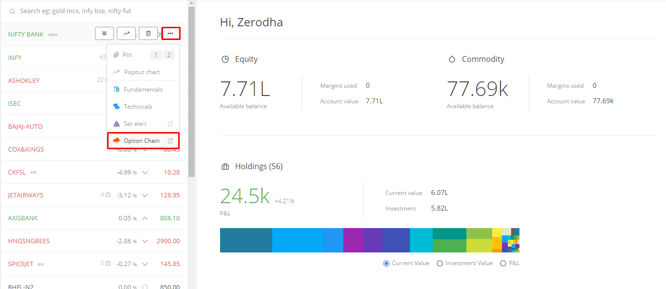
Task: Click the largest dark blue holdings block
Action: tap(246, 240)
